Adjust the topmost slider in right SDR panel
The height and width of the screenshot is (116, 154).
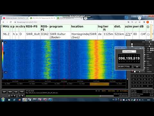point(149,42)
